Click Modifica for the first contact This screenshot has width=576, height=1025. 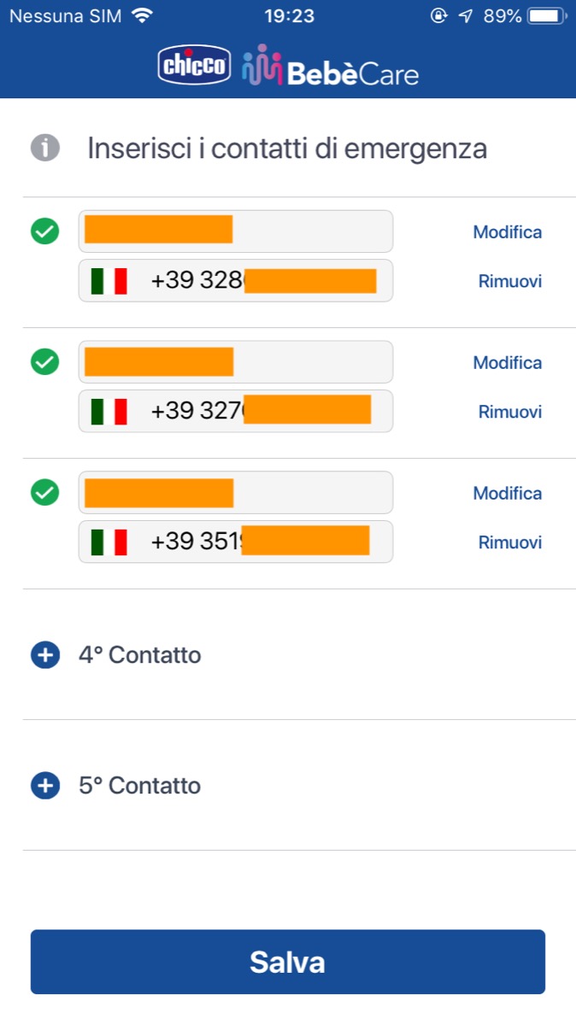[508, 232]
